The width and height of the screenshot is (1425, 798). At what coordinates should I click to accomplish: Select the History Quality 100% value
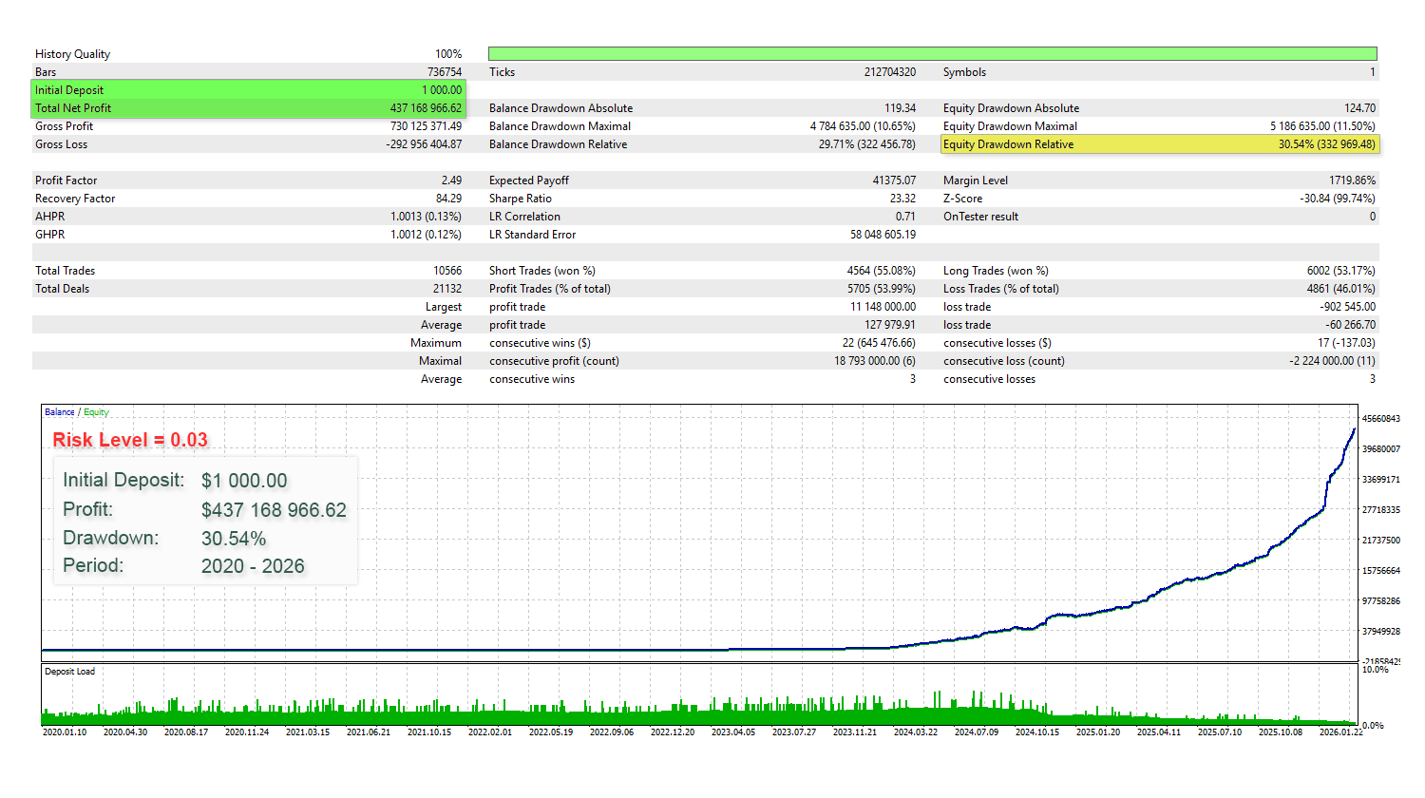point(448,54)
